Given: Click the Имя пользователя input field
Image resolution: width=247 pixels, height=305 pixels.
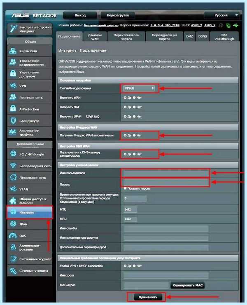Looking at the screenshot, I should point(166,173).
